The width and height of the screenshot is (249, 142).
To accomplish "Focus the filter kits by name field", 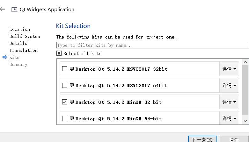I will pos(152,45).
